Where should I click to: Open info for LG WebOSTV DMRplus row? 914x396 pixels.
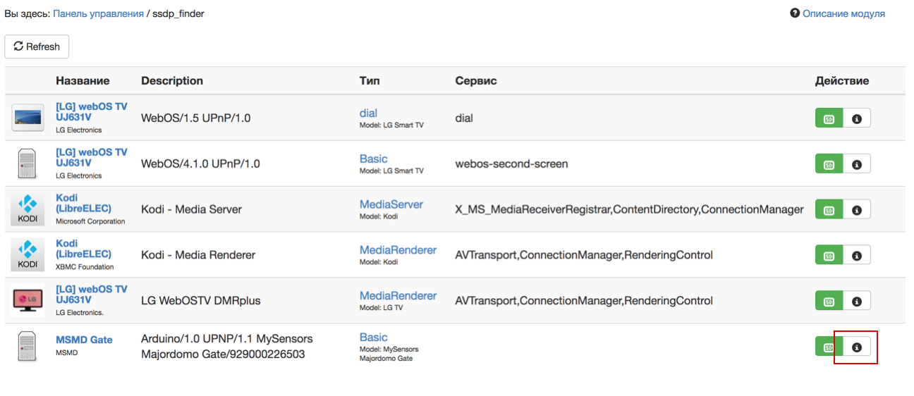coord(857,302)
